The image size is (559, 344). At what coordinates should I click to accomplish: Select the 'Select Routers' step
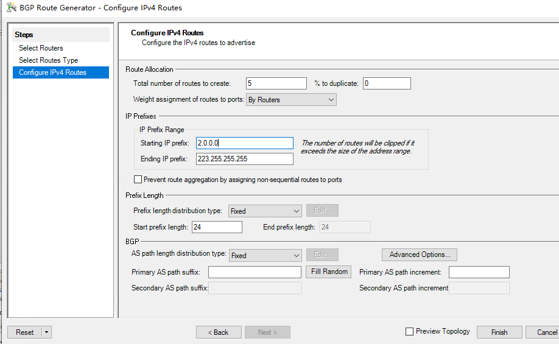41,47
